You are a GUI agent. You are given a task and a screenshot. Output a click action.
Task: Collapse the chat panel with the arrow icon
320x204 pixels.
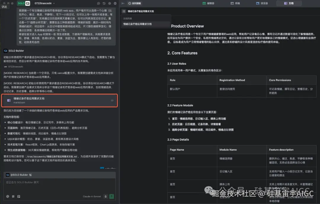[x=123, y=3]
